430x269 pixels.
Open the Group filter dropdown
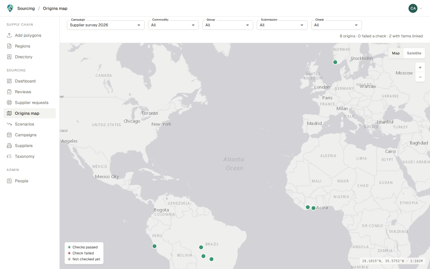228,25
